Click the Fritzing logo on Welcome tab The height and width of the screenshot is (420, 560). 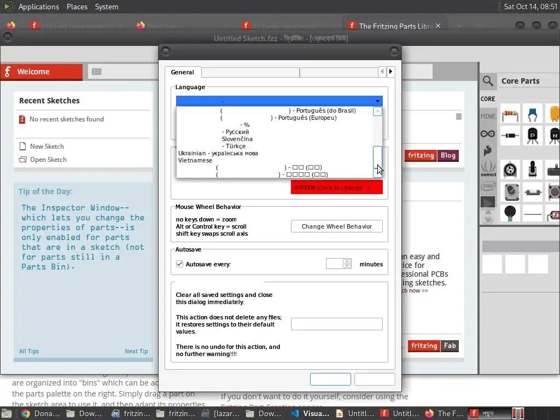pos(8,72)
